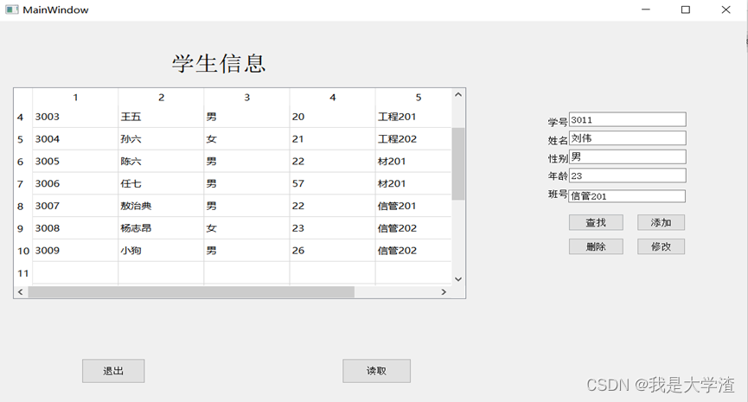Click the table scroll left arrow

[x=21, y=292]
